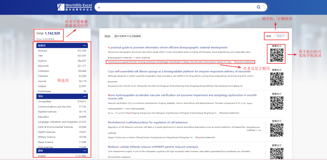
Task: Click the search magnifier icon
Action: tap(258, 7)
